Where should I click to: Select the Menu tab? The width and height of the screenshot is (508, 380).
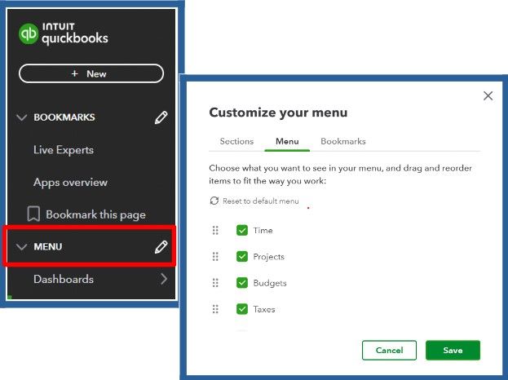point(287,141)
